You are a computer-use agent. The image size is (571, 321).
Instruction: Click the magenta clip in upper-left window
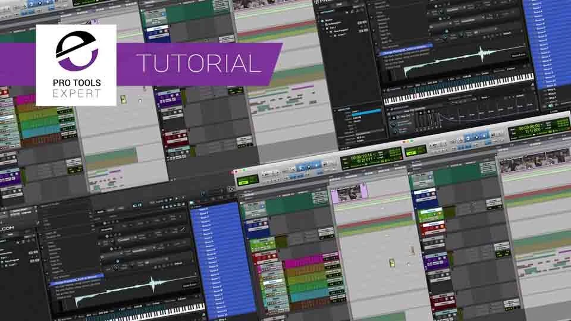[25, 99]
